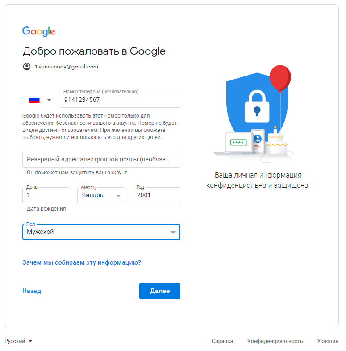
Task: Open the Справка footer link
Action: click(222, 341)
